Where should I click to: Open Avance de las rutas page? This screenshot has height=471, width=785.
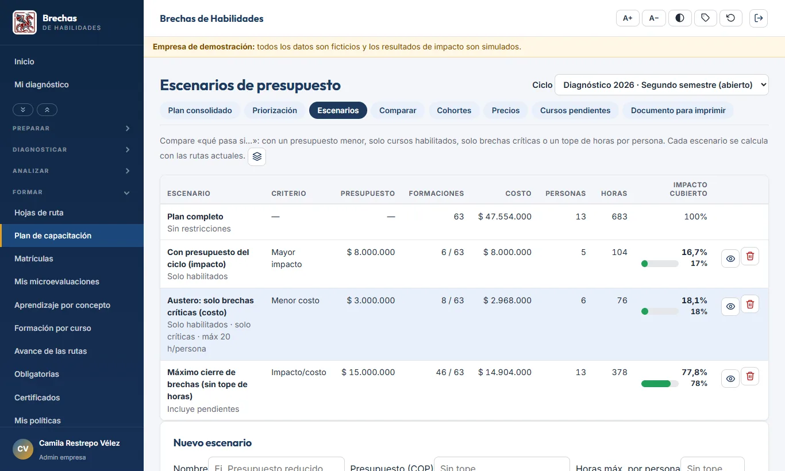point(72,351)
